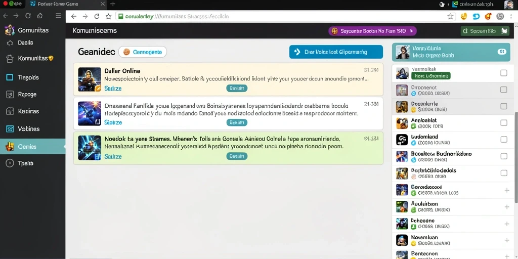Expand the Bonordroooot entry with plus
The image size is (518, 259).
pos(507,190)
